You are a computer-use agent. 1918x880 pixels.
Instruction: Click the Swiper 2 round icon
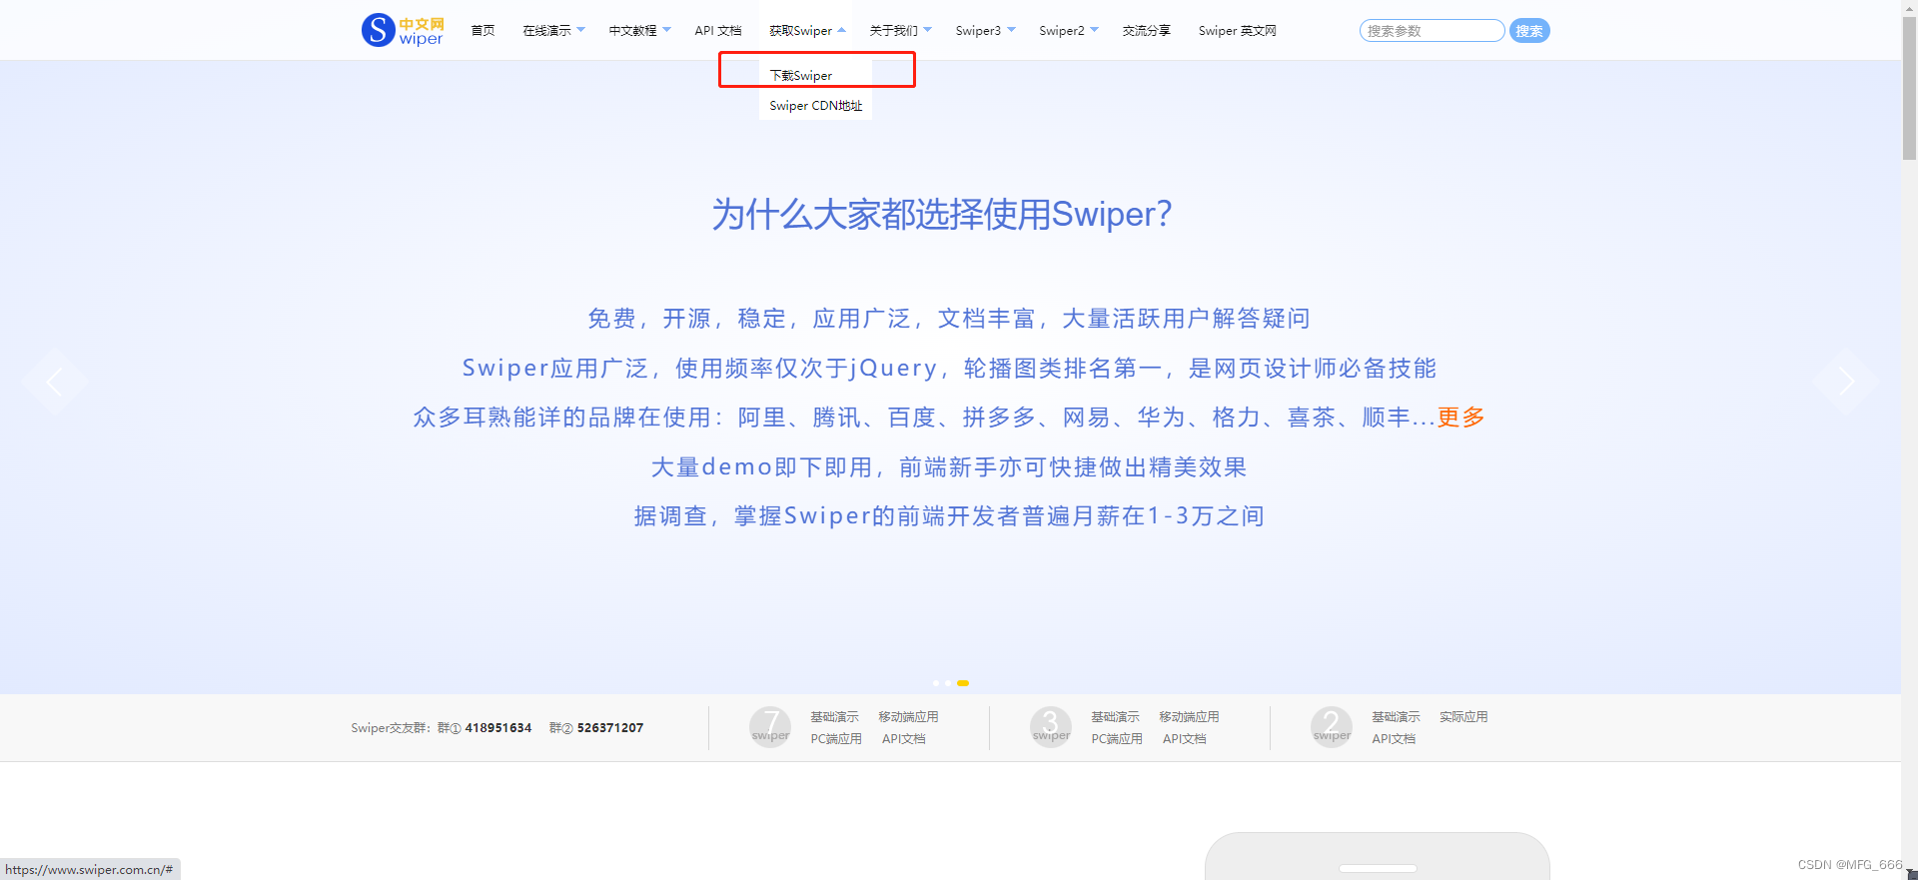[x=1332, y=727]
